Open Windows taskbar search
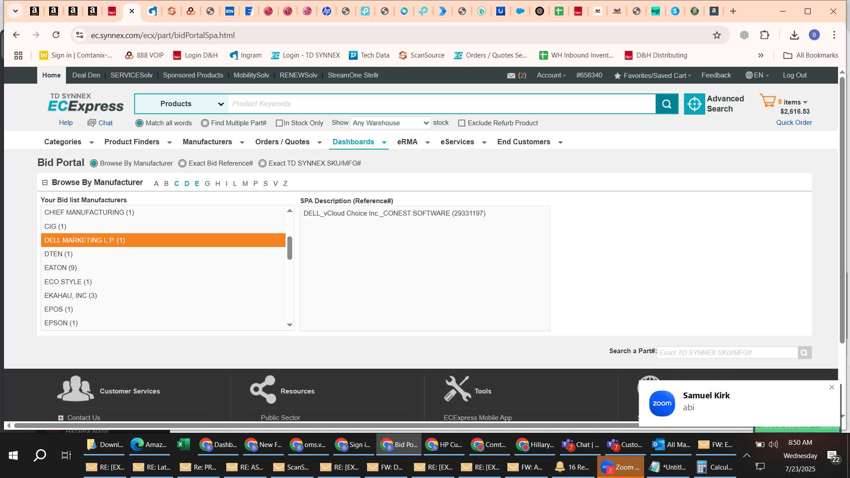The image size is (850, 478). tap(40, 455)
